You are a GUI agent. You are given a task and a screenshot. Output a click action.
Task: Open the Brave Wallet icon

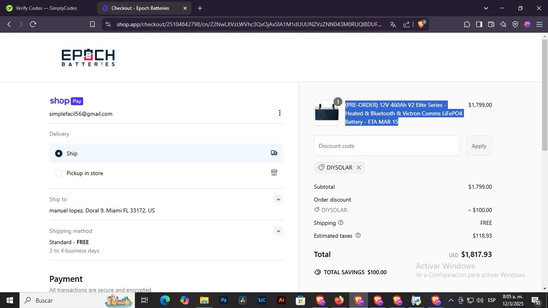[491, 24]
